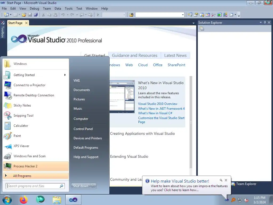273x205 pixels.
Task: Click the Command Window toolbar icon
Action: tap(231, 15)
